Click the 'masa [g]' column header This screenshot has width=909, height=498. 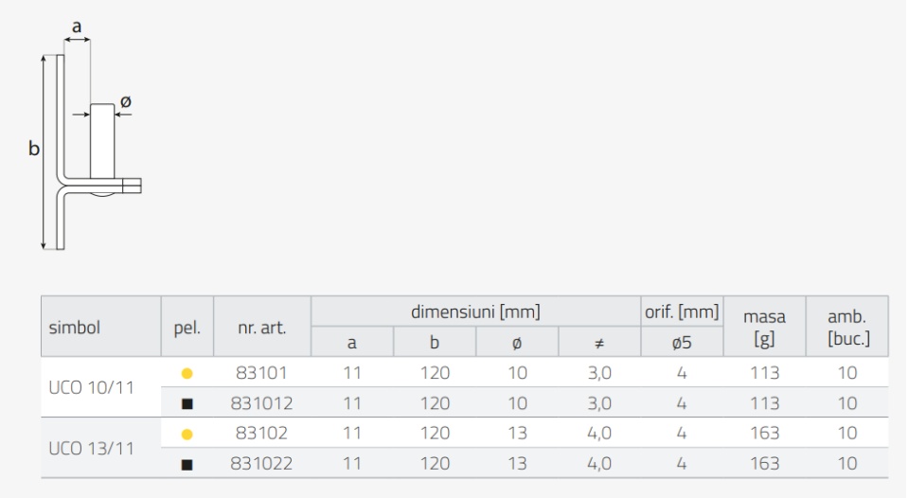click(764, 327)
